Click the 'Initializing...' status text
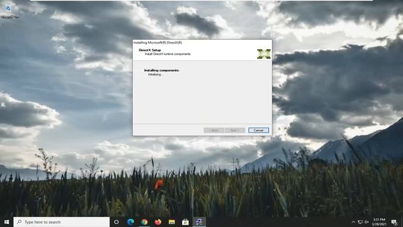403x227 pixels. [155, 74]
